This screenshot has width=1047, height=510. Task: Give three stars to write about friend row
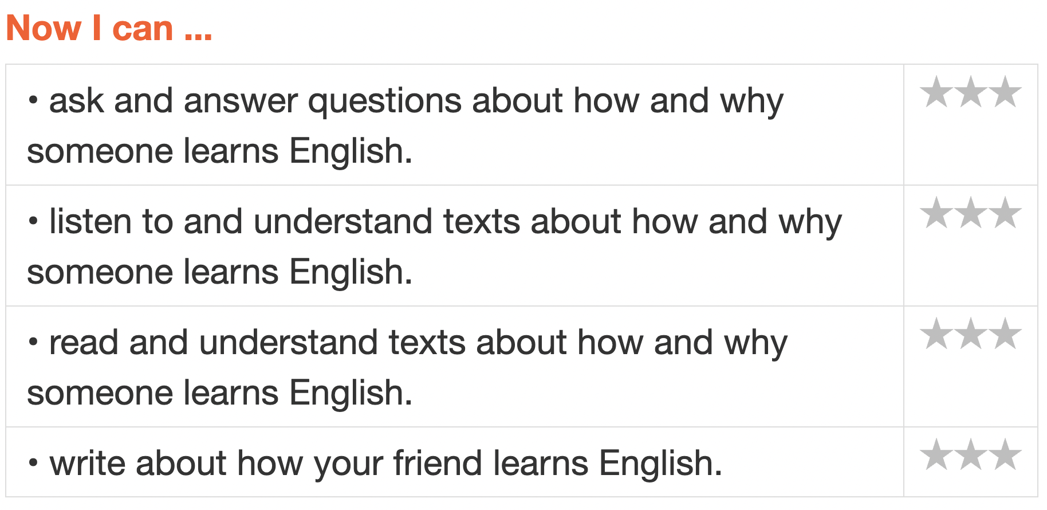tap(1006, 456)
